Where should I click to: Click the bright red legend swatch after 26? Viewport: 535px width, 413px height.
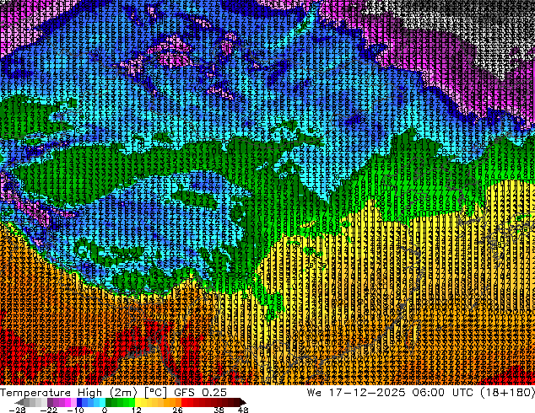184,402
